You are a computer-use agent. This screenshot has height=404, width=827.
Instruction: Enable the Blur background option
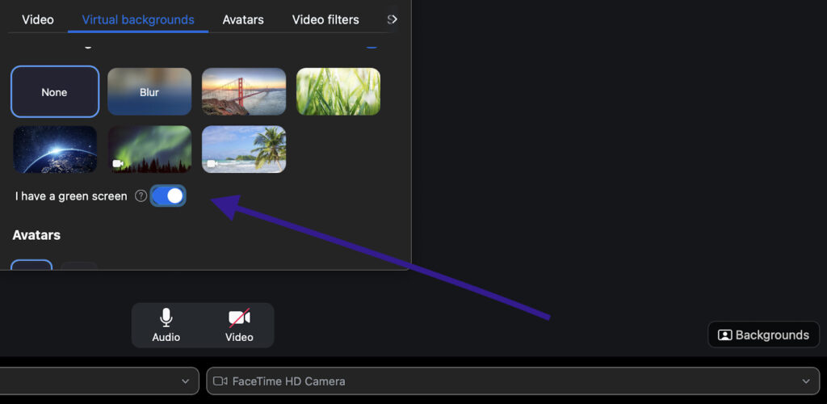149,92
